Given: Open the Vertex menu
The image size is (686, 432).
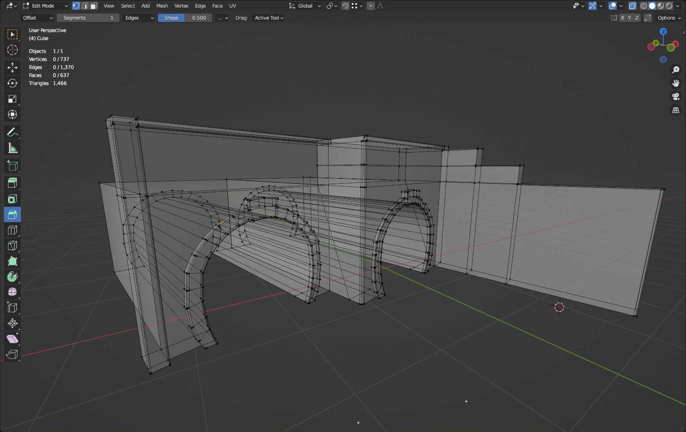Looking at the screenshot, I should pyautogui.click(x=181, y=6).
